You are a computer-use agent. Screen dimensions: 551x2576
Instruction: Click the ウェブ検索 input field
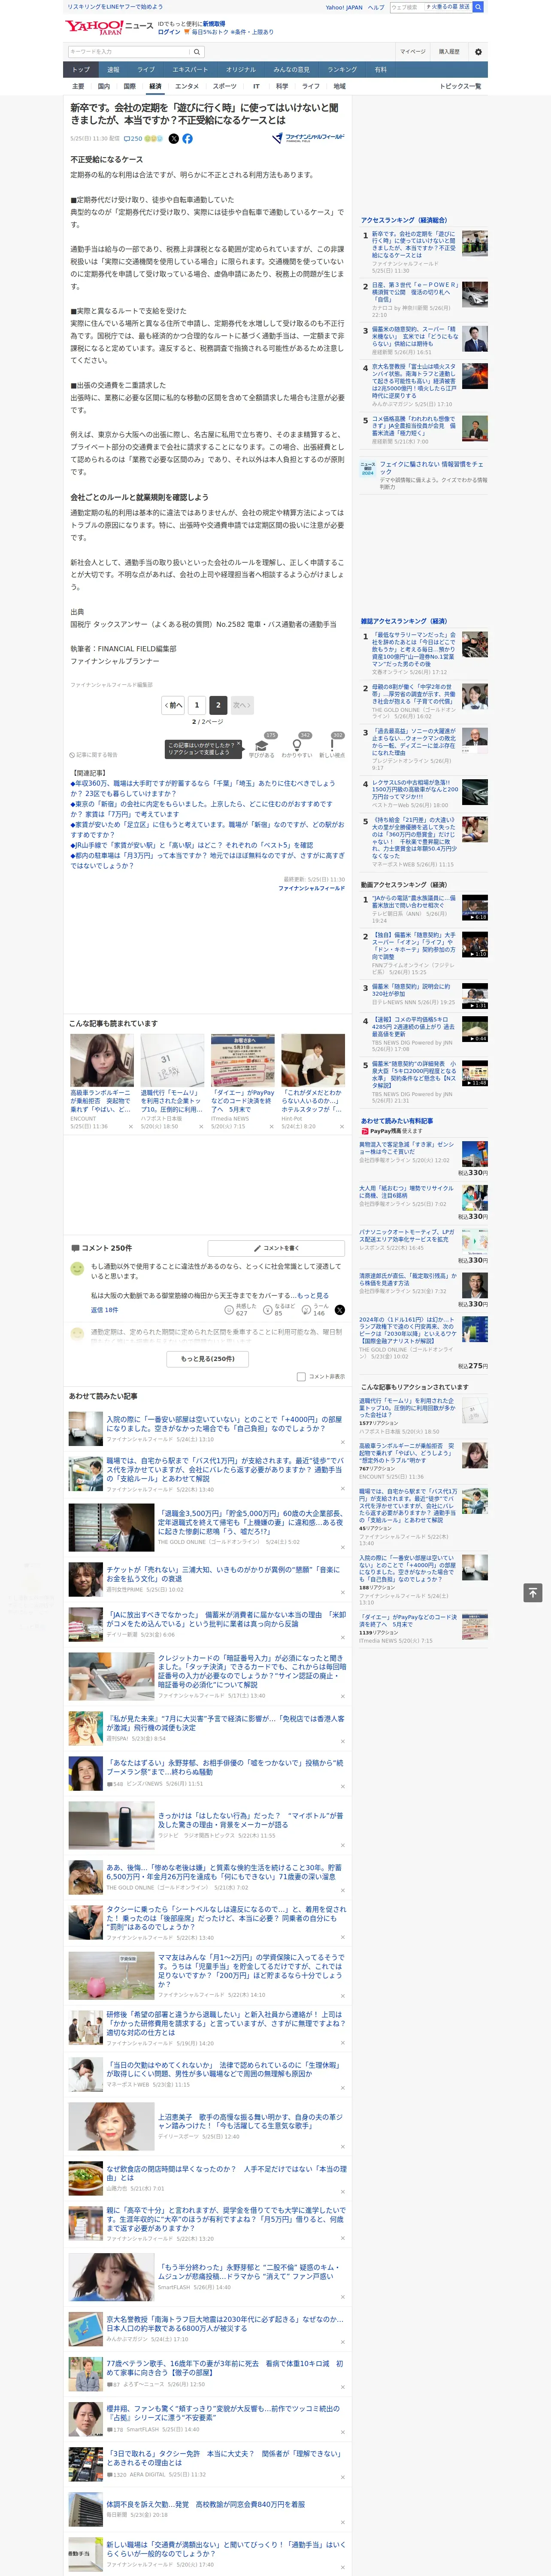point(406,7)
